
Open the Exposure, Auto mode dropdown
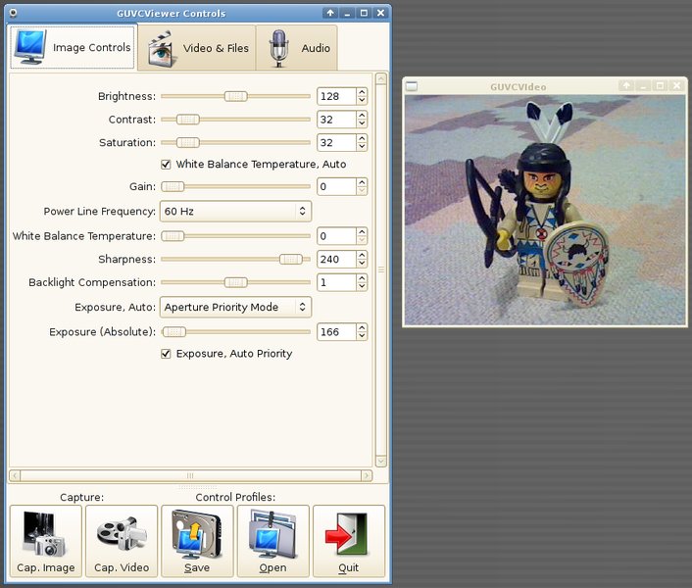[235, 307]
